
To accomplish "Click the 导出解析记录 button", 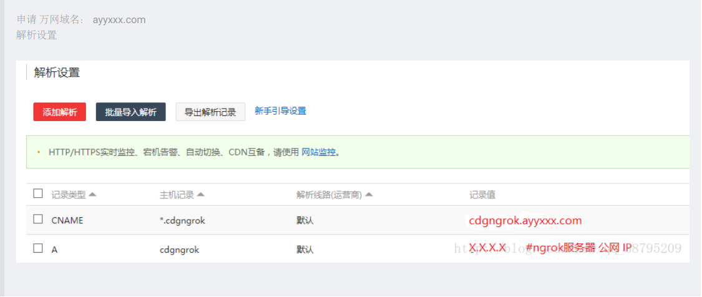I will [x=210, y=112].
